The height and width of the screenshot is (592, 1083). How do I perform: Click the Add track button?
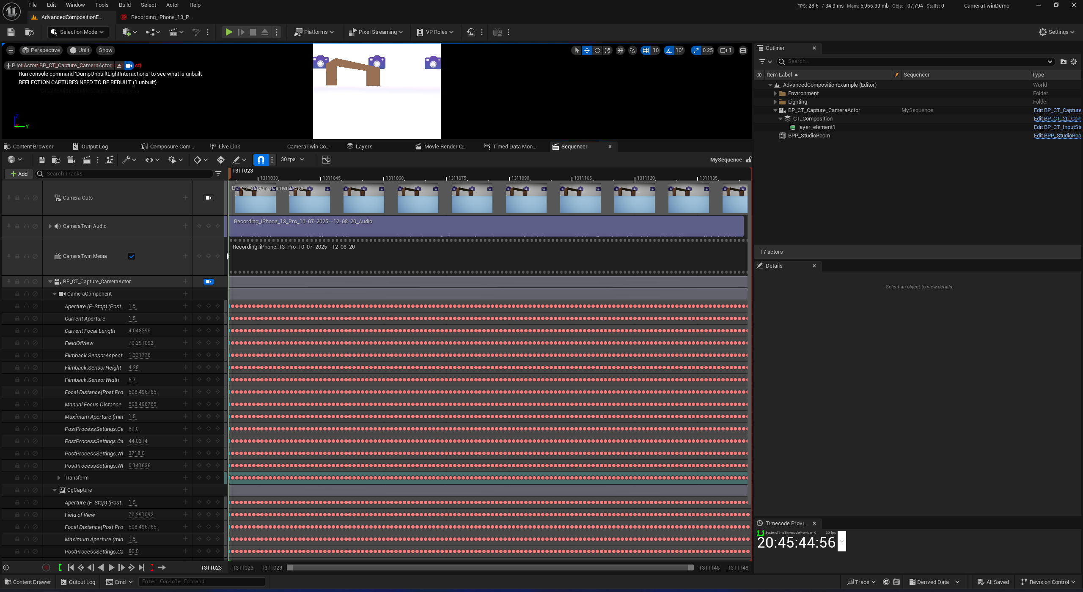pos(19,174)
